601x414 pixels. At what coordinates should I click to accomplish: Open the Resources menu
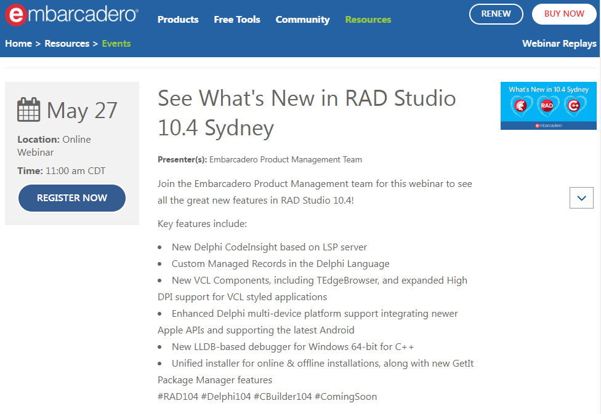coord(368,20)
